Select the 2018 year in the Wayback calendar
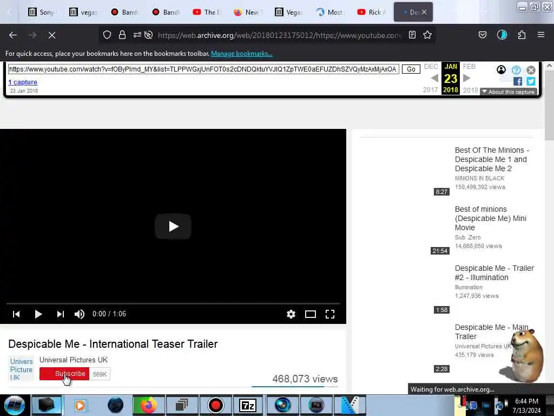The height and width of the screenshot is (416, 554). (451, 90)
